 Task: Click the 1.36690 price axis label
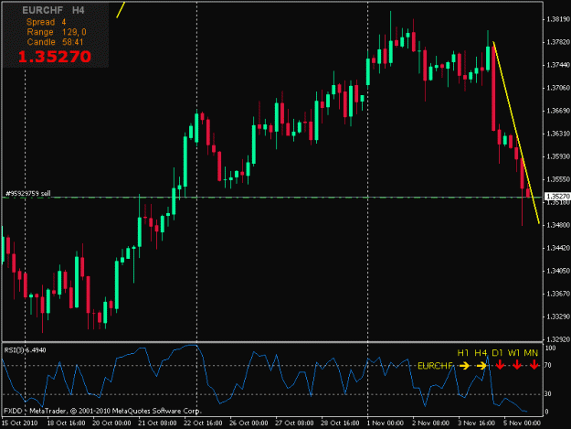(x=558, y=111)
